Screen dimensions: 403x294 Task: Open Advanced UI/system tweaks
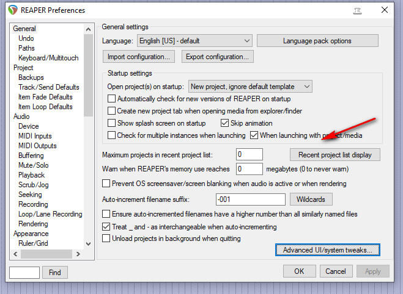coord(328,250)
